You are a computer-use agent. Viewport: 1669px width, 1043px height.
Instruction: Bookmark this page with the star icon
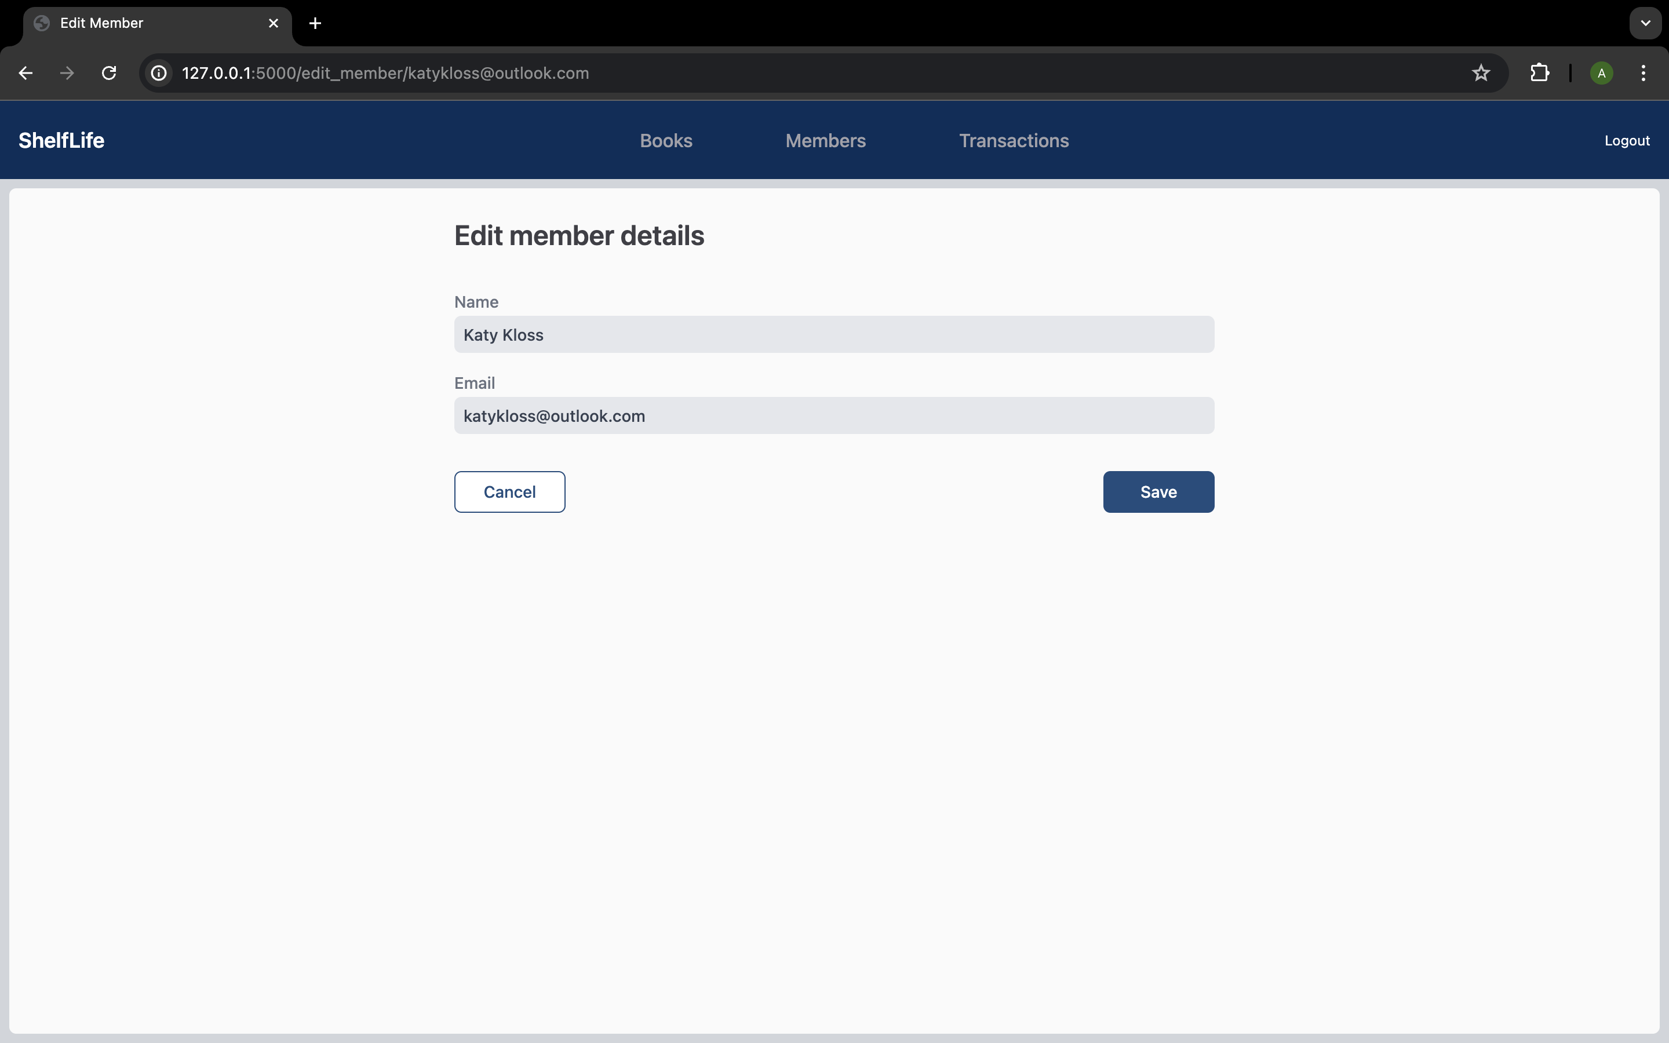coord(1481,73)
